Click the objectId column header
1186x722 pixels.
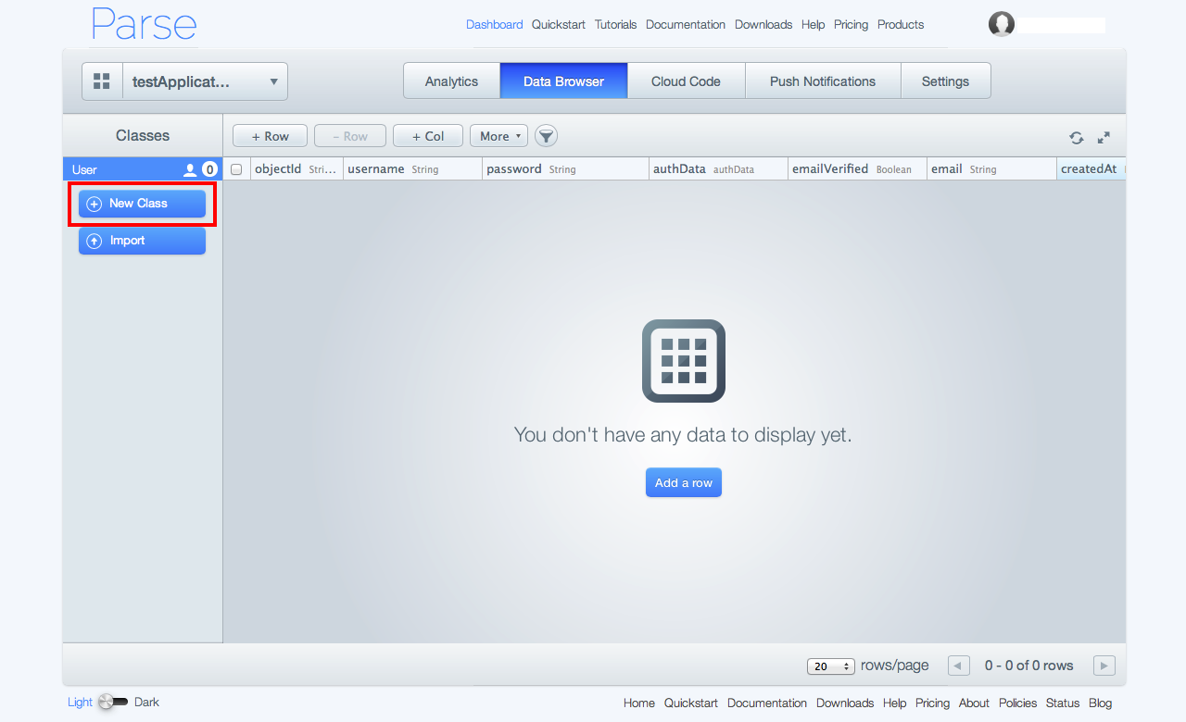click(296, 169)
